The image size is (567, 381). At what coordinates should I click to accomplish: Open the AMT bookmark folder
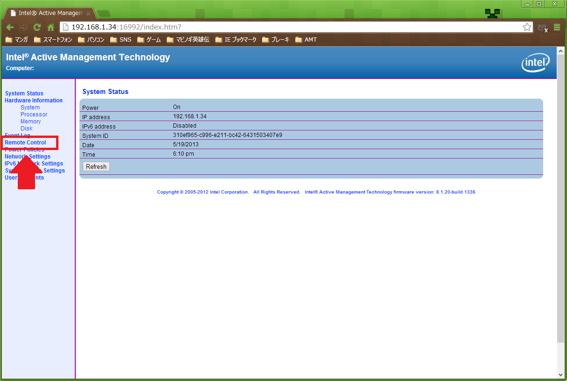[306, 40]
